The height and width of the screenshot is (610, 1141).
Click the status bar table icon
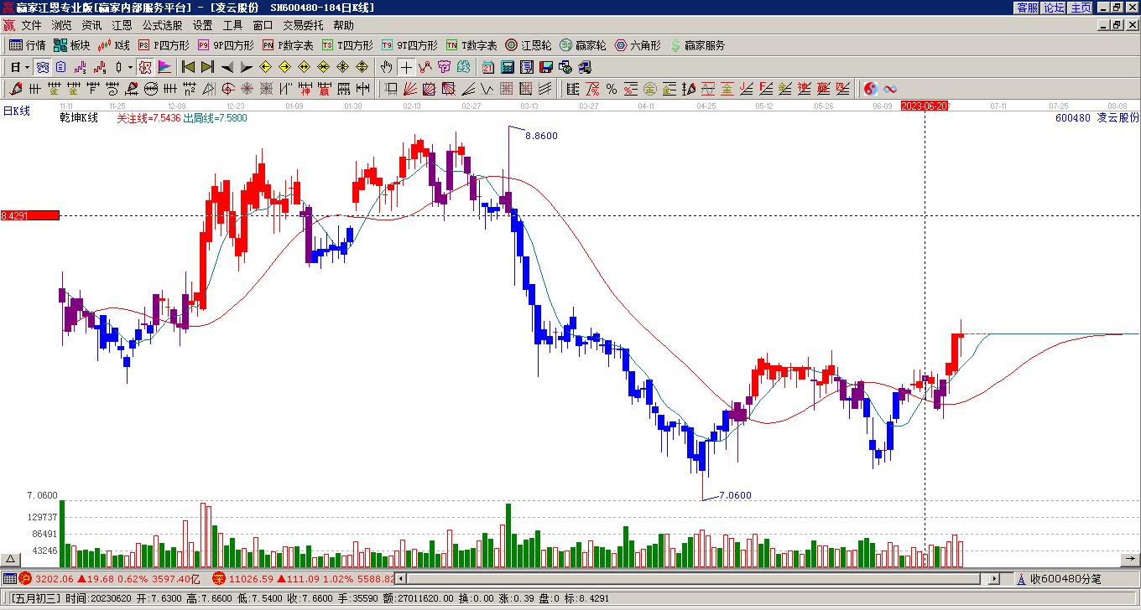tap(8, 578)
